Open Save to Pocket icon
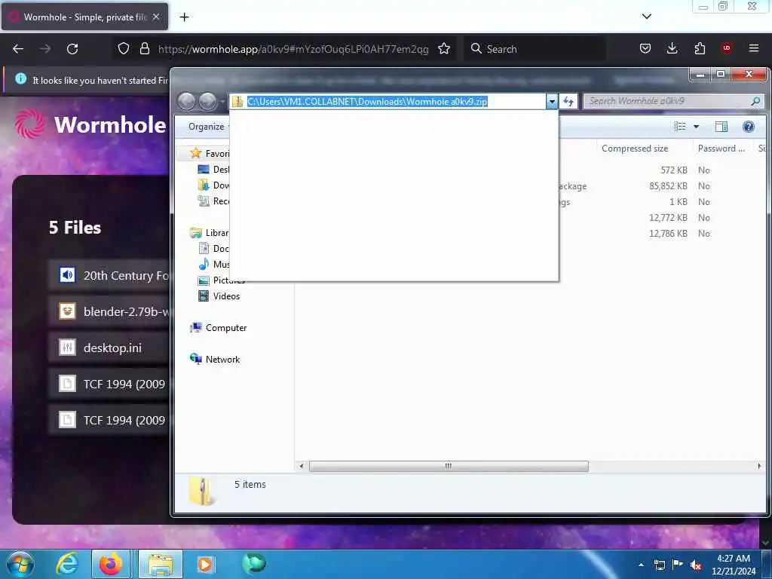The width and height of the screenshot is (772, 579). [645, 48]
